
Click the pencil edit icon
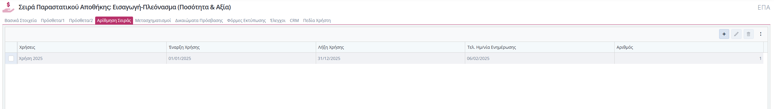pyautogui.click(x=736, y=34)
